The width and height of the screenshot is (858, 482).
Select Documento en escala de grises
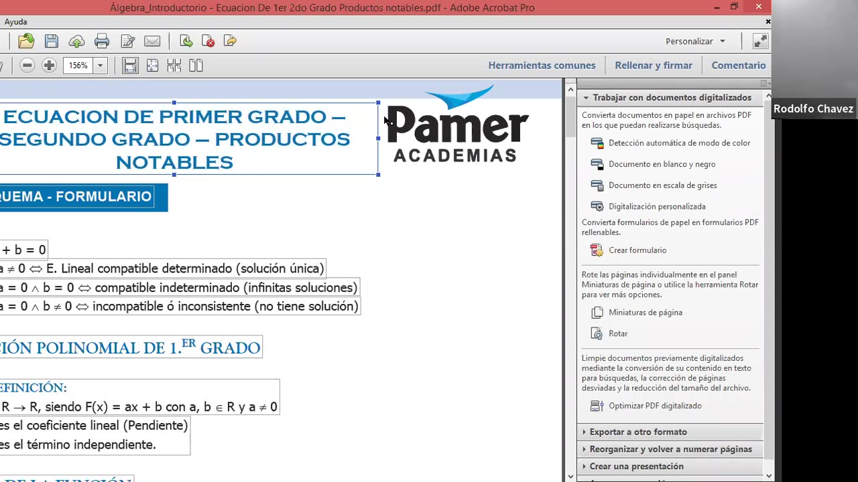pos(662,185)
